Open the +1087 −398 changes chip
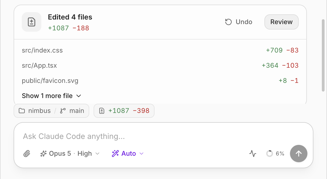This screenshot has width=327, height=179. pyautogui.click(x=124, y=111)
